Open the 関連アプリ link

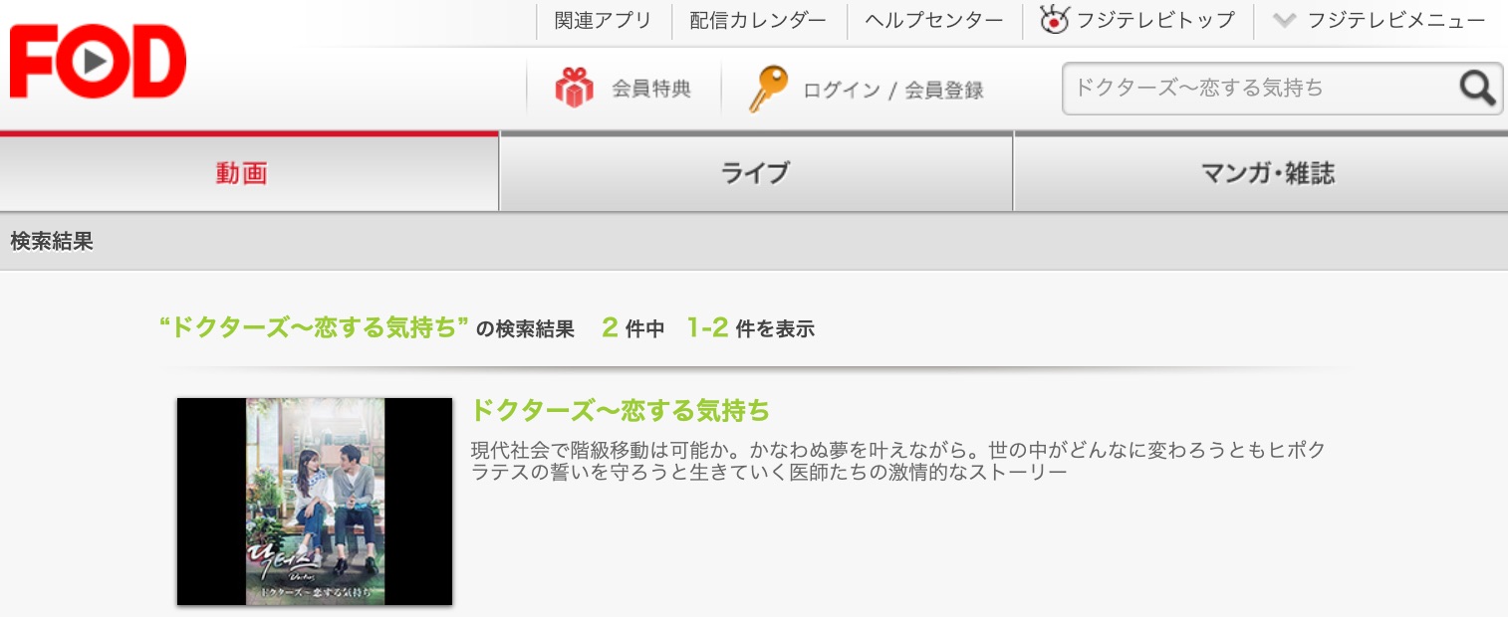[x=603, y=20]
